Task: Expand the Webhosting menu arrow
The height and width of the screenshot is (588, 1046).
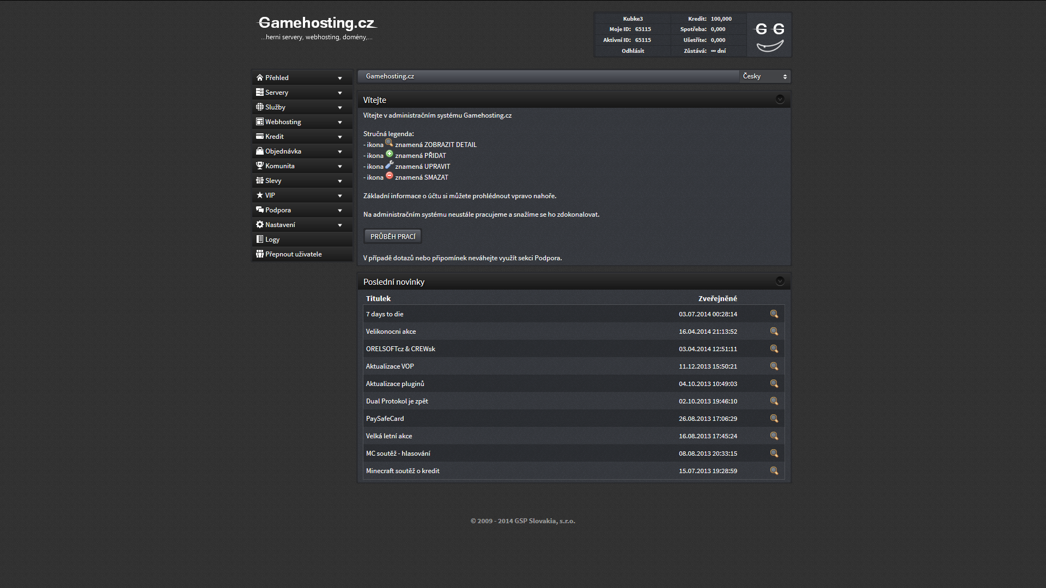Action: (340, 122)
